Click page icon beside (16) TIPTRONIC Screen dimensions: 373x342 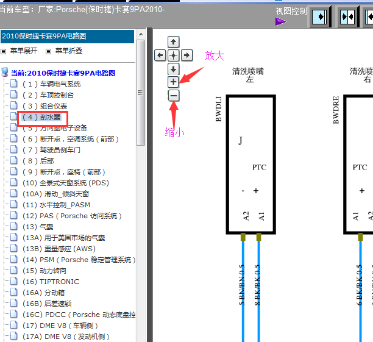14,280
